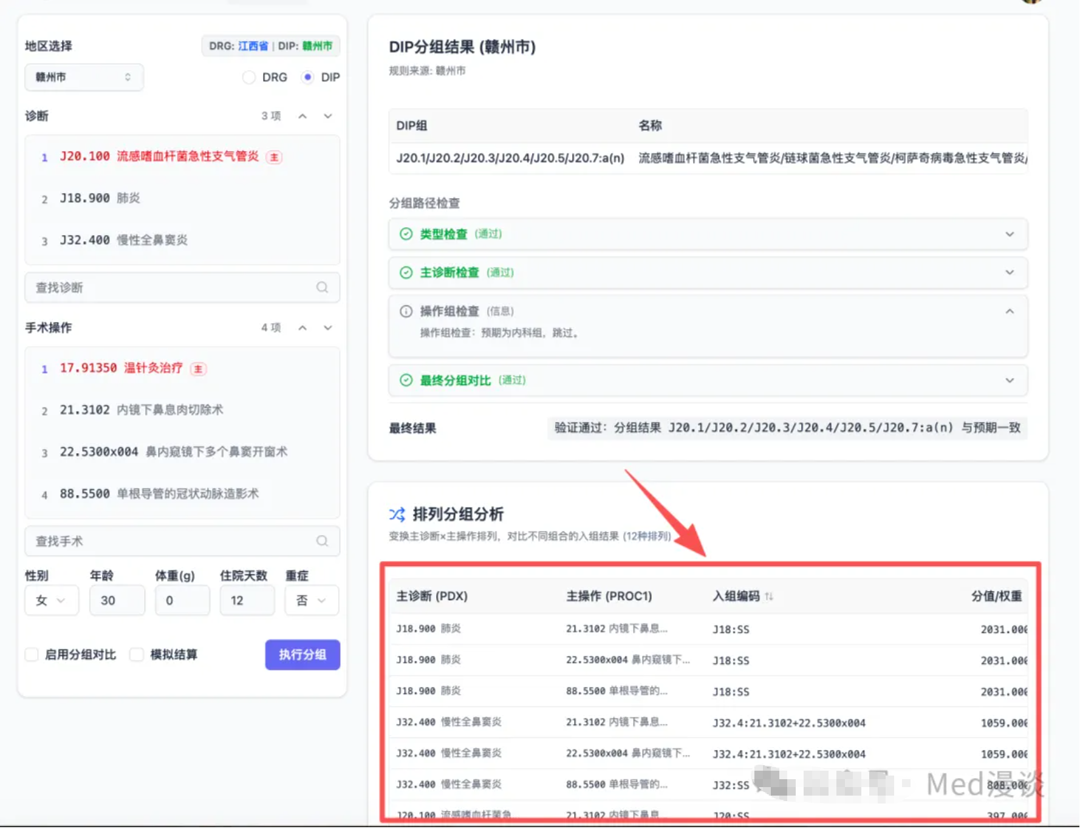
Task: Click the up arrow beside 诊断 3 项
Action: tap(302, 116)
